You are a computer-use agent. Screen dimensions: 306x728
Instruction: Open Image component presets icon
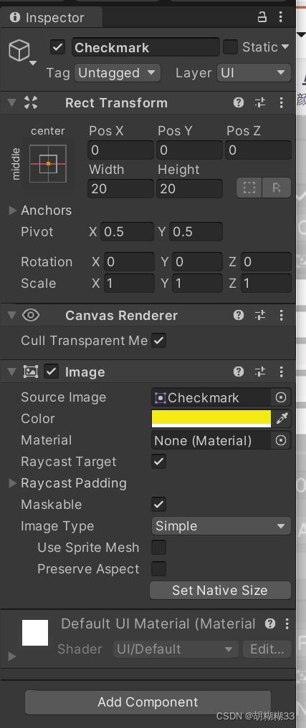[260, 372]
